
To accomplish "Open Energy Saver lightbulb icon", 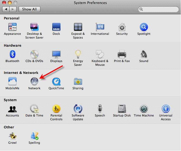I will (x=78, y=54).
